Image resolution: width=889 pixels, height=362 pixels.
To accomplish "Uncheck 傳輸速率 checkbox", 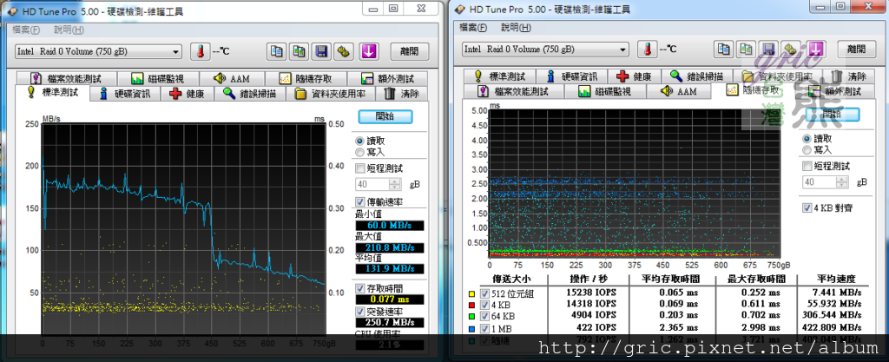I will (x=359, y=201).
